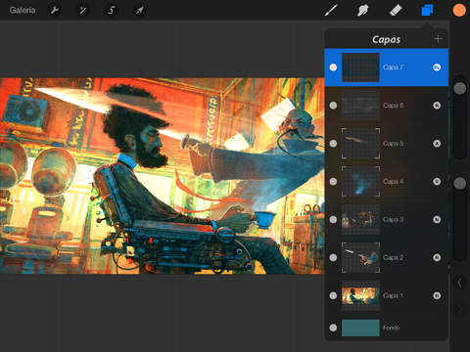Select Capa 4 thumbnail
470x352 pixels.
(360, 182)
